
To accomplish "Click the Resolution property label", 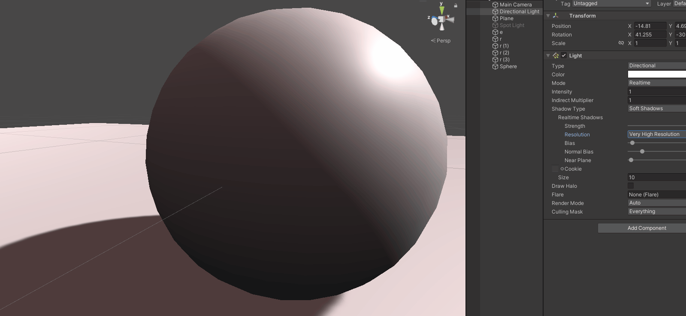I will pos(577,135).
